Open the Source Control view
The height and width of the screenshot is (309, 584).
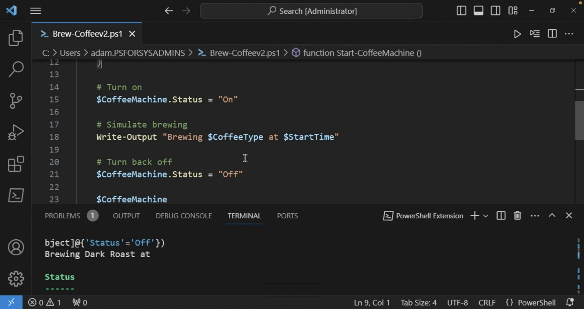pyautogui.click(x=16, y=101)
